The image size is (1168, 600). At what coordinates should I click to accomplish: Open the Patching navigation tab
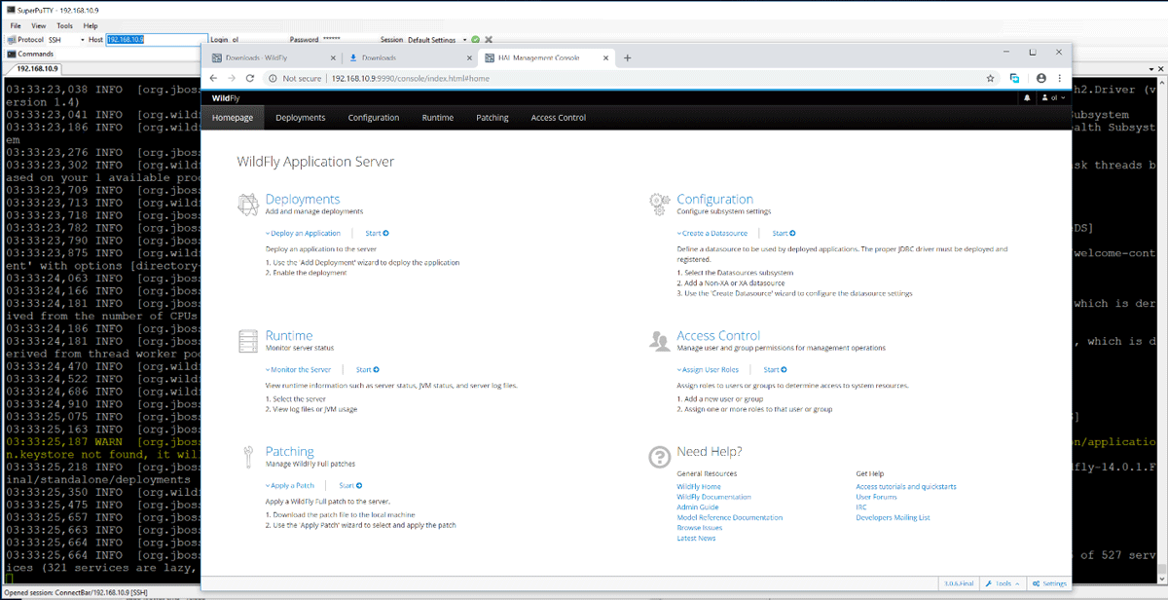(493, 118)
